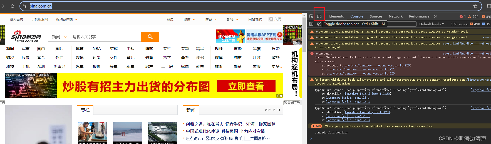The height and width of the screenshot is (144, 491).
Task: Open 网站导航 link
Action: point(255,19)
